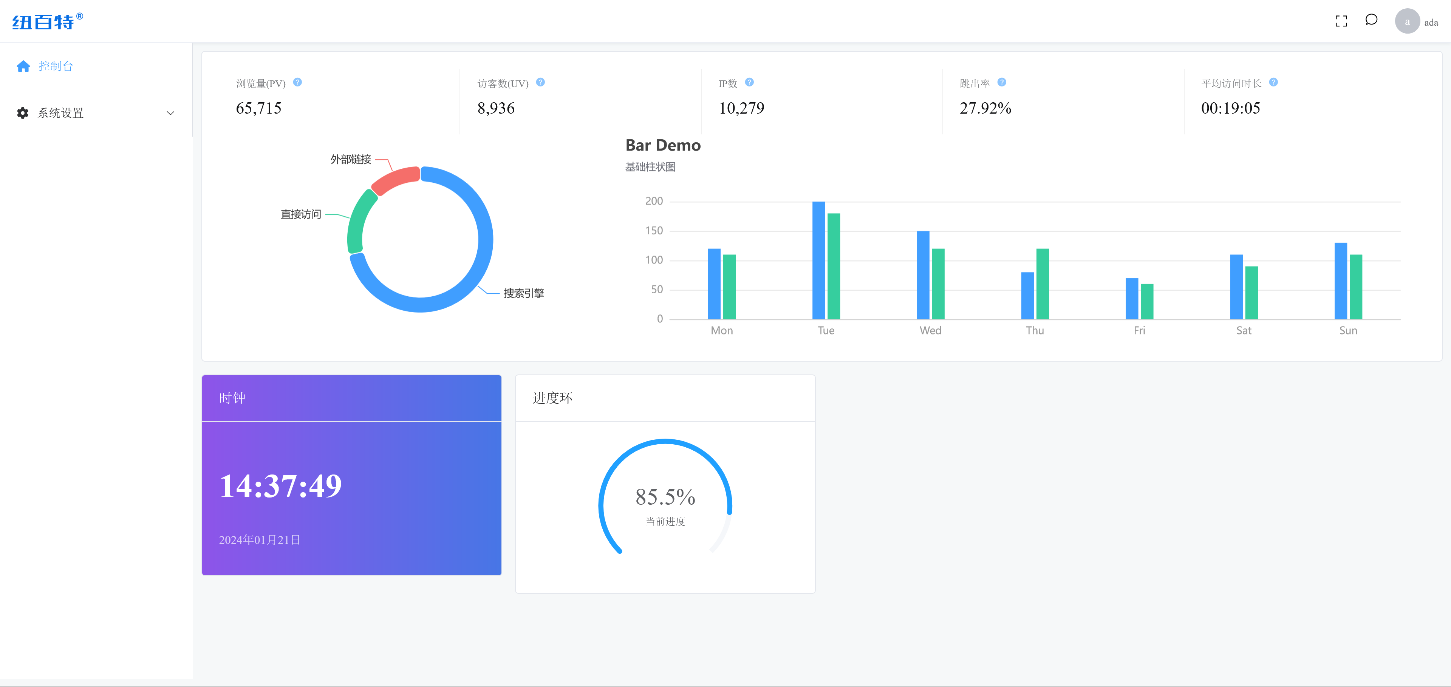Click the help icon next to 访客数(UV)

pyautogui.click(x=540, y=82)
